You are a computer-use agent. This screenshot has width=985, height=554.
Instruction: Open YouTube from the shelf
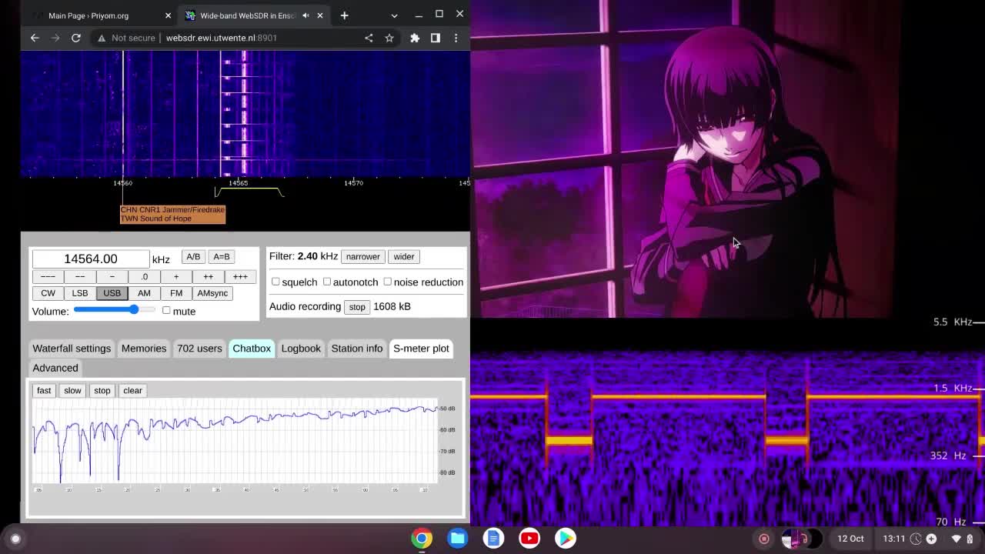point(529,539)
